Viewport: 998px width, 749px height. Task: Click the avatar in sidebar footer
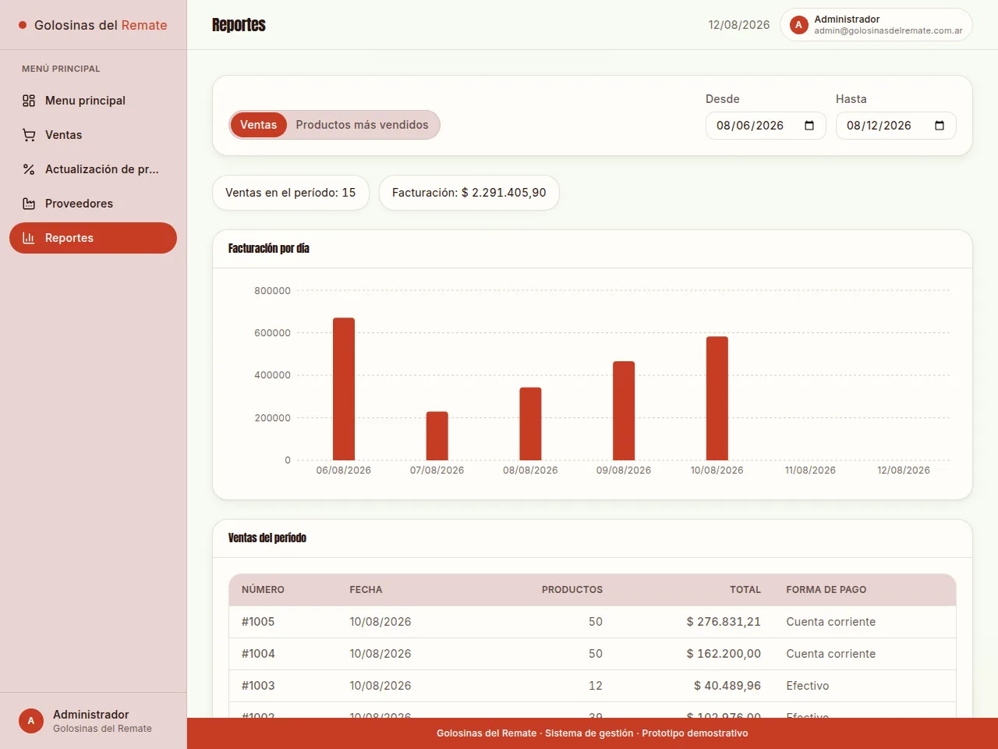31,721
